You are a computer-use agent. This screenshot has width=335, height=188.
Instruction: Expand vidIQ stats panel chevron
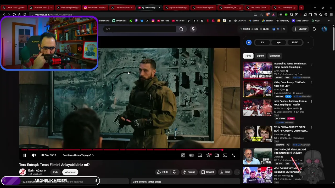click(x=308, y=42)
